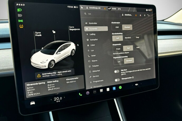The width and height of the screenshot is (182, 121).
Task: Tap the Bluetooth icon in settings header
Action: point(145,15)
